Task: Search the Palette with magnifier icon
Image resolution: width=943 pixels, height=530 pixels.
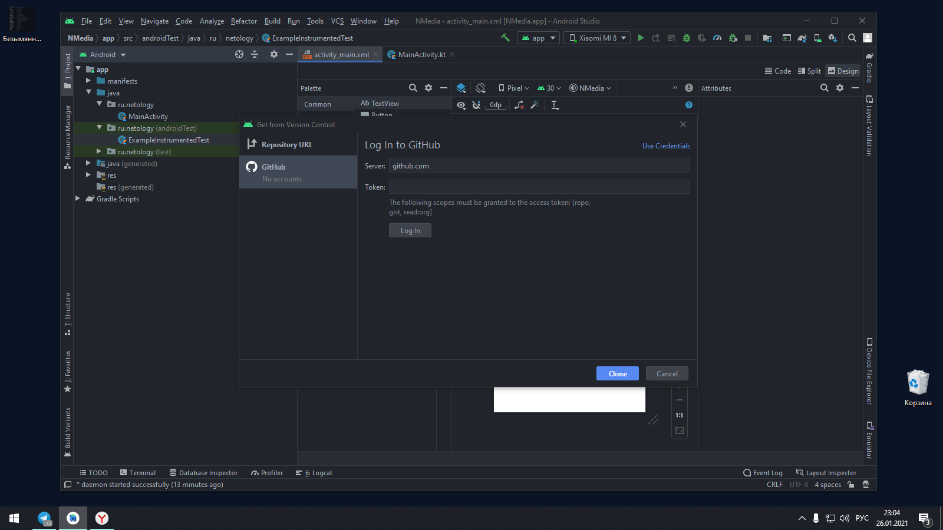Action: tap(413, 88)
